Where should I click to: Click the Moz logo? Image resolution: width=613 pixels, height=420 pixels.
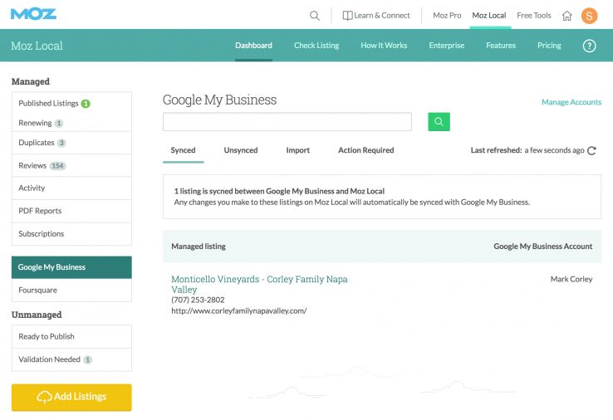coord(33,14)
